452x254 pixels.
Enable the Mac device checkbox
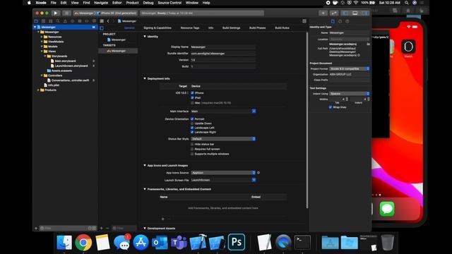(x=192, y=102)
